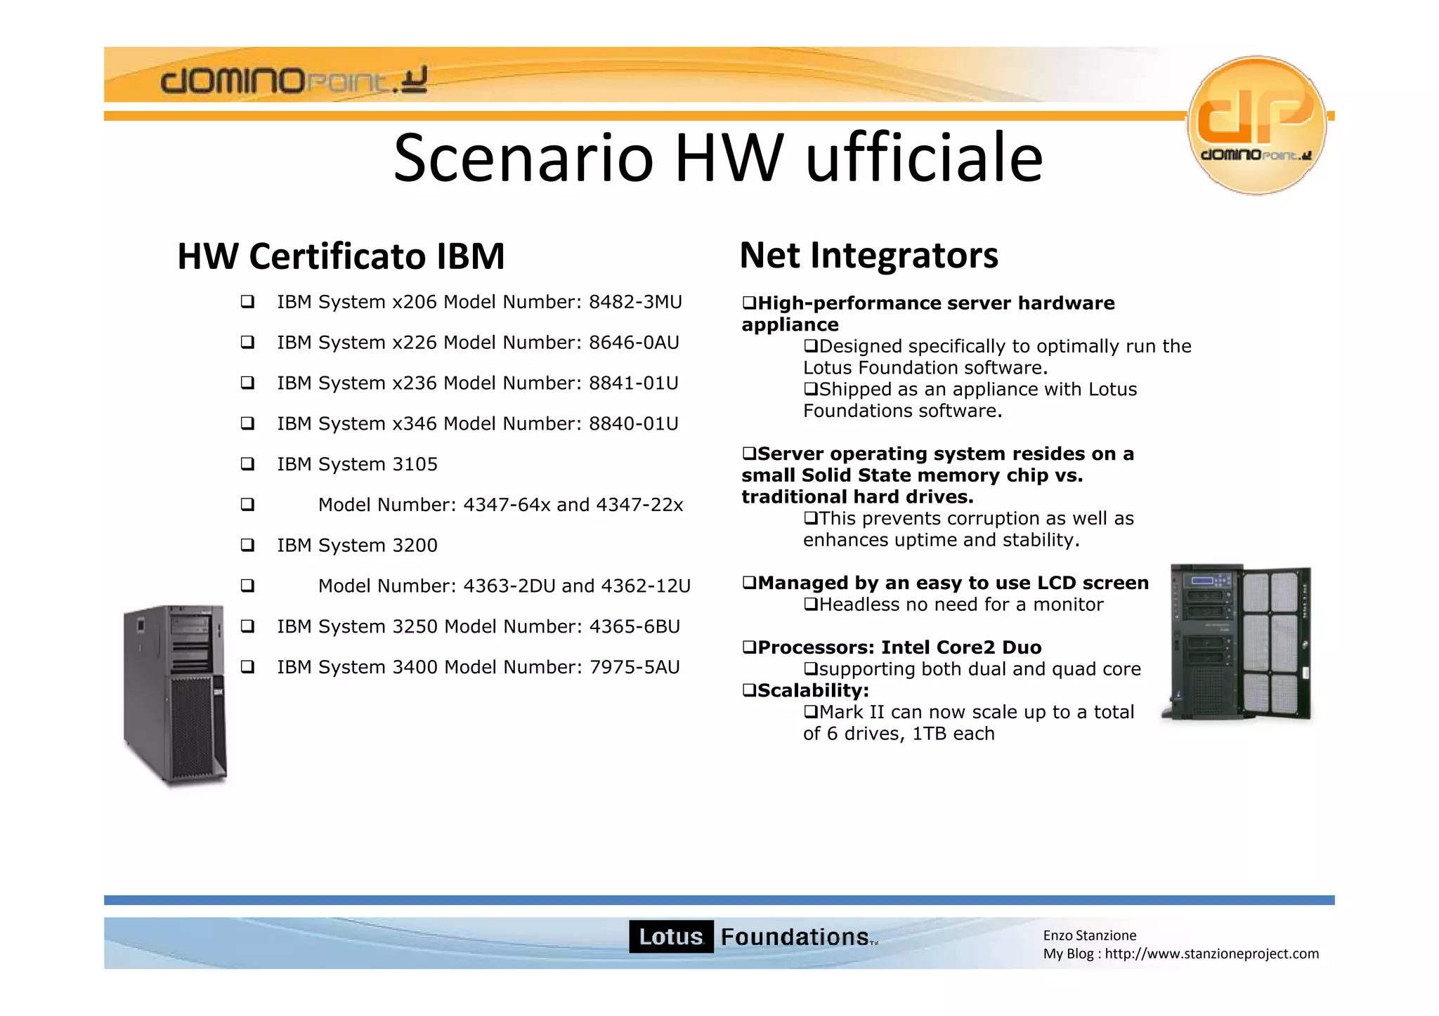Click the 'Enzo Stanzione' author name

click(1090, 935)
